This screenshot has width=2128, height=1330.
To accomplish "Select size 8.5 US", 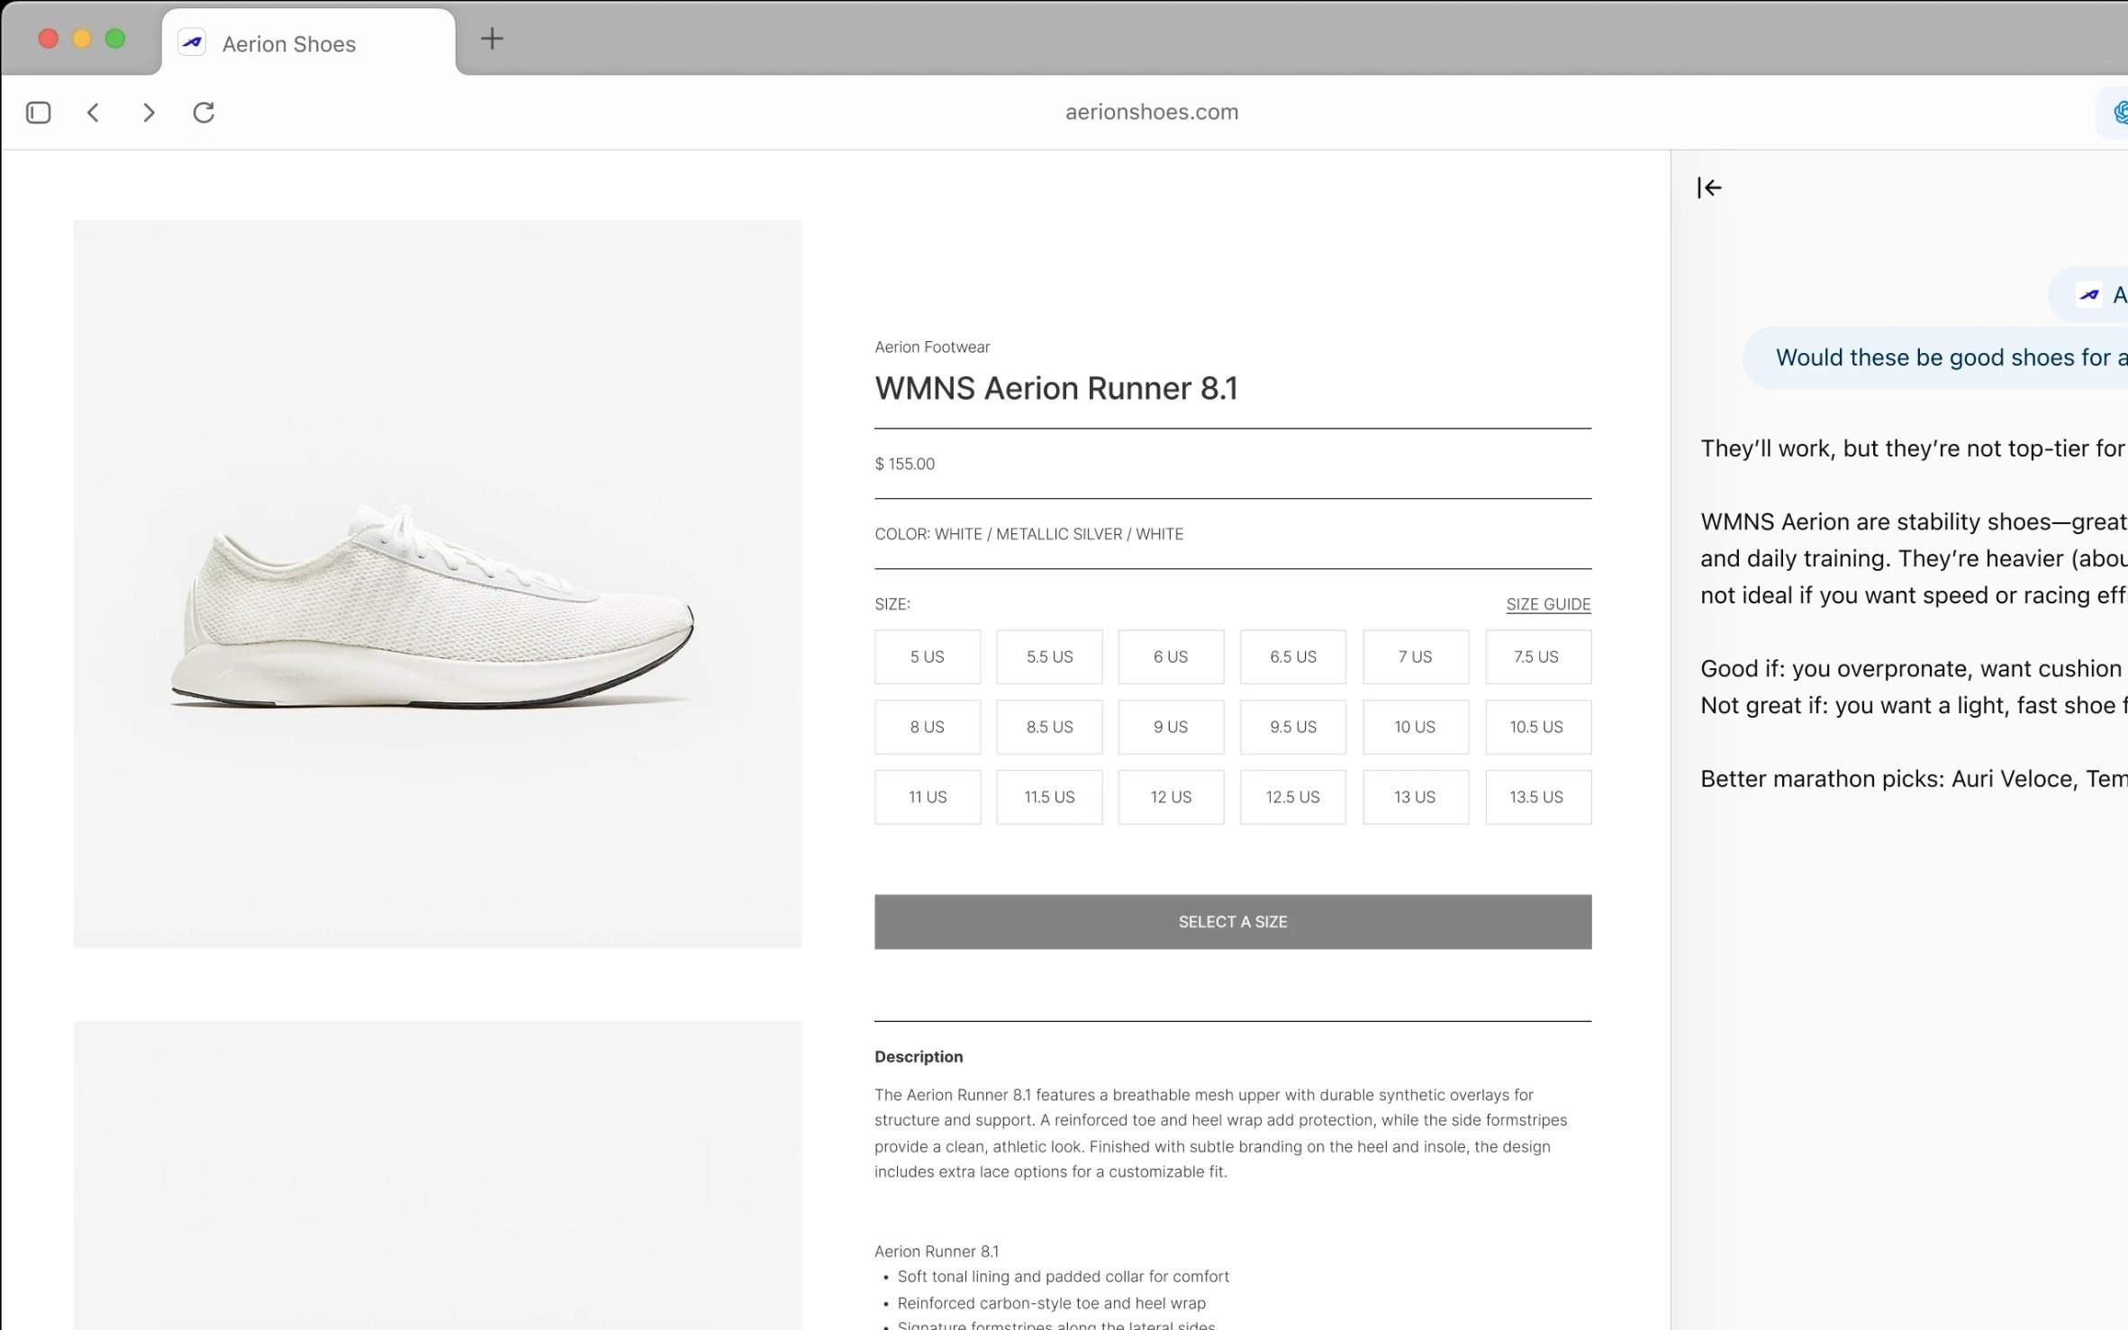I will [x=1049, y=727].
